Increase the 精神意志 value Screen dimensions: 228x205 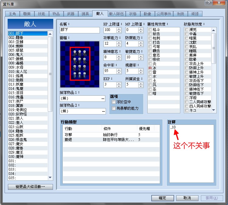[119, 56]
